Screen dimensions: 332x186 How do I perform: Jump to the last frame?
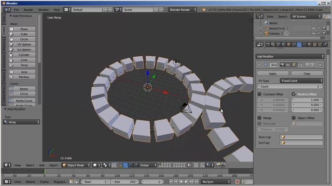197,182
